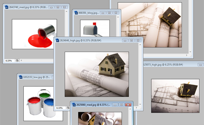Click the title text "2625060_med.jpg @ 8.33% (..."
The image size is (204, 125).
tap(93, 105)
